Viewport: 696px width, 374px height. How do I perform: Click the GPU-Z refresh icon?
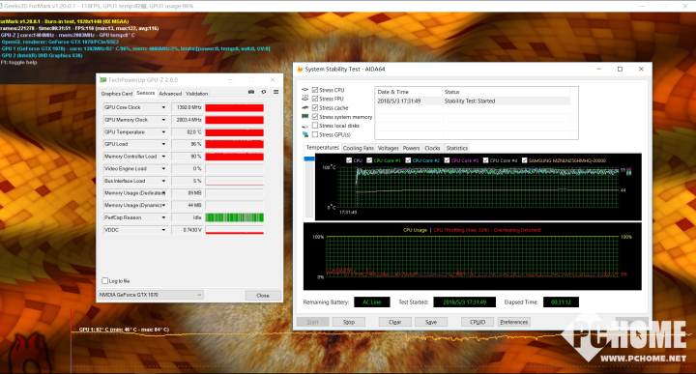(264, 92)
